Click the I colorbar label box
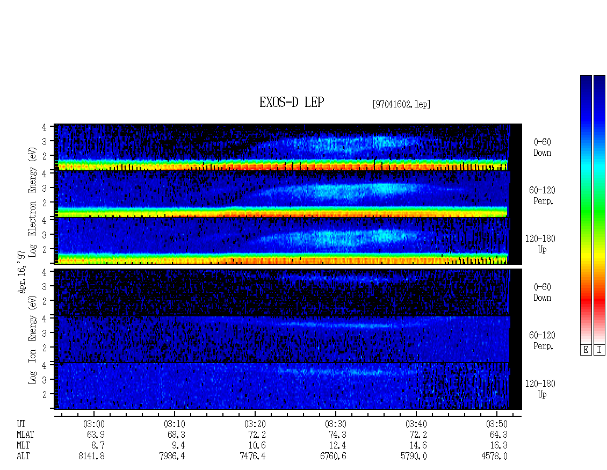Viewport: 607px width, 470px height. click(x=599, y=350)
